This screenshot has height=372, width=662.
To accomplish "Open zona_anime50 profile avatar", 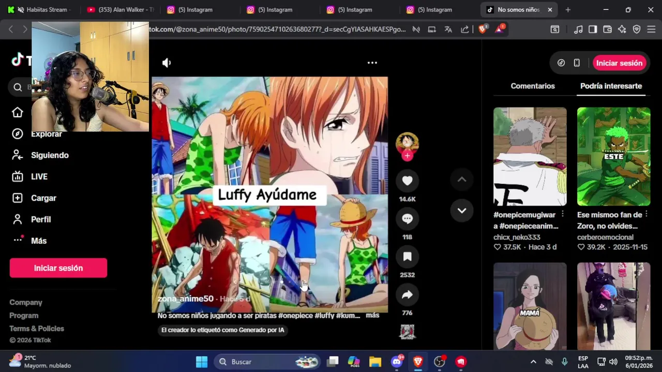I will click(x=407, y=142).
